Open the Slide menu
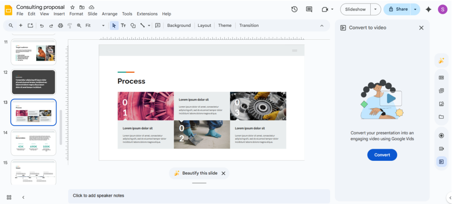Viewport: 452px width, 204px height. (93, 14)
